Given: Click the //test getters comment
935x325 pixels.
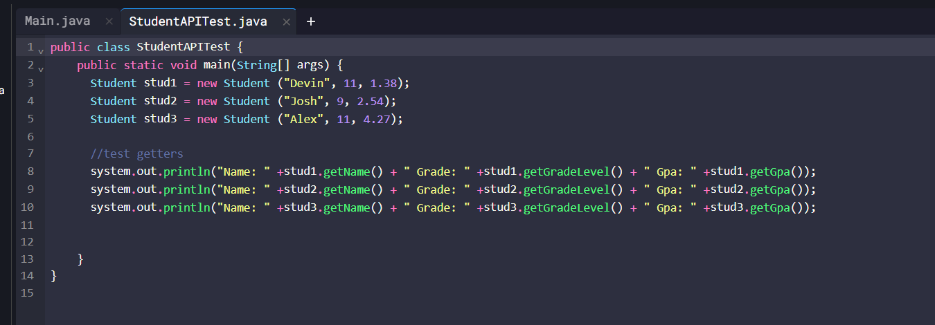Looking at the screenshot, I should click(137, 154).
